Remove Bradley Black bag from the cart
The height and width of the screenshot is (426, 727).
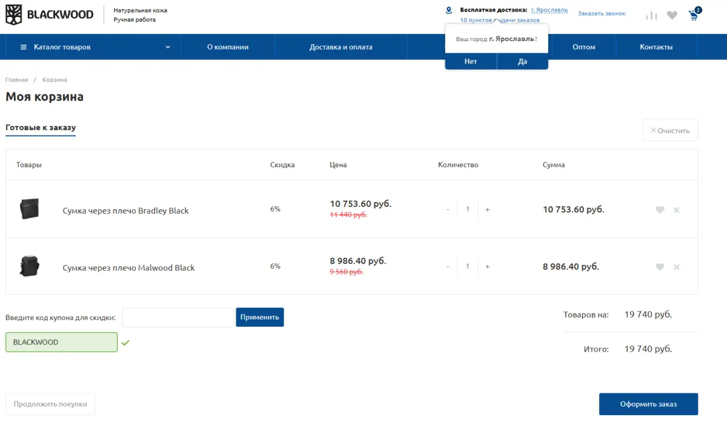click(677, 210)
